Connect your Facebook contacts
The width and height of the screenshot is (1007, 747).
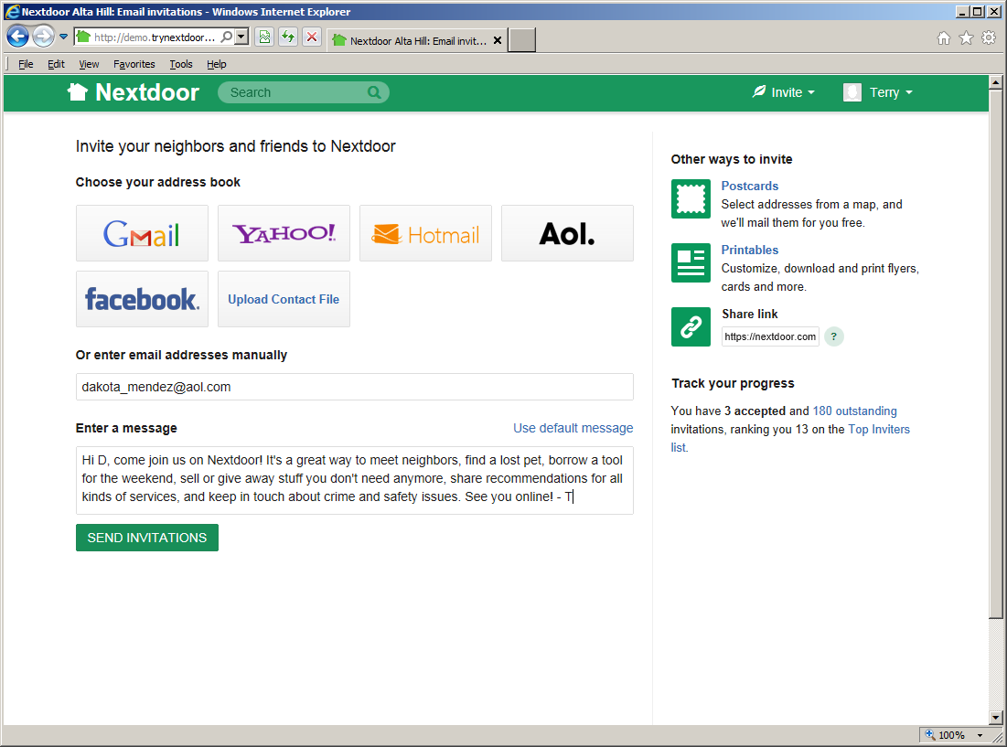click(142, 299)
